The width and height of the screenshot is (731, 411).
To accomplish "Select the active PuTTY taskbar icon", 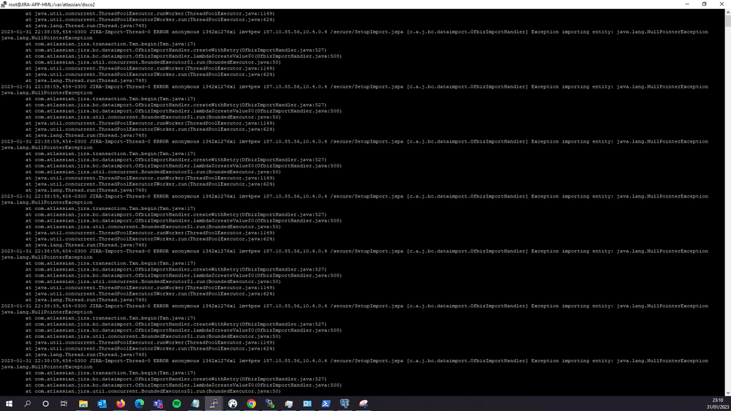I will (214, 404).
